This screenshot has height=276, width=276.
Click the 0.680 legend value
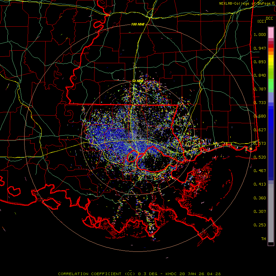point(260,116)
